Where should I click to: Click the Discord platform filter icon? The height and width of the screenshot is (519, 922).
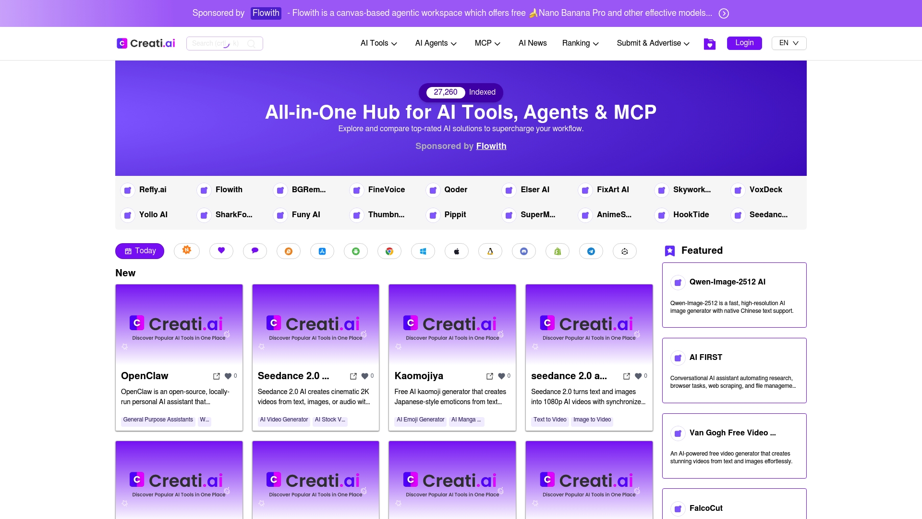click(x=524, y=251)
